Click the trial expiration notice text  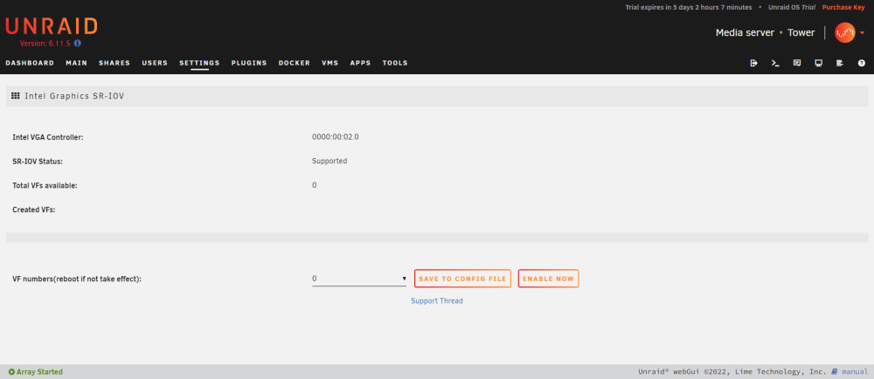[x=689, y=7]
